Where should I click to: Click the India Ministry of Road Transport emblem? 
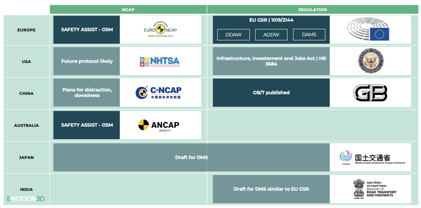(375, 189)
